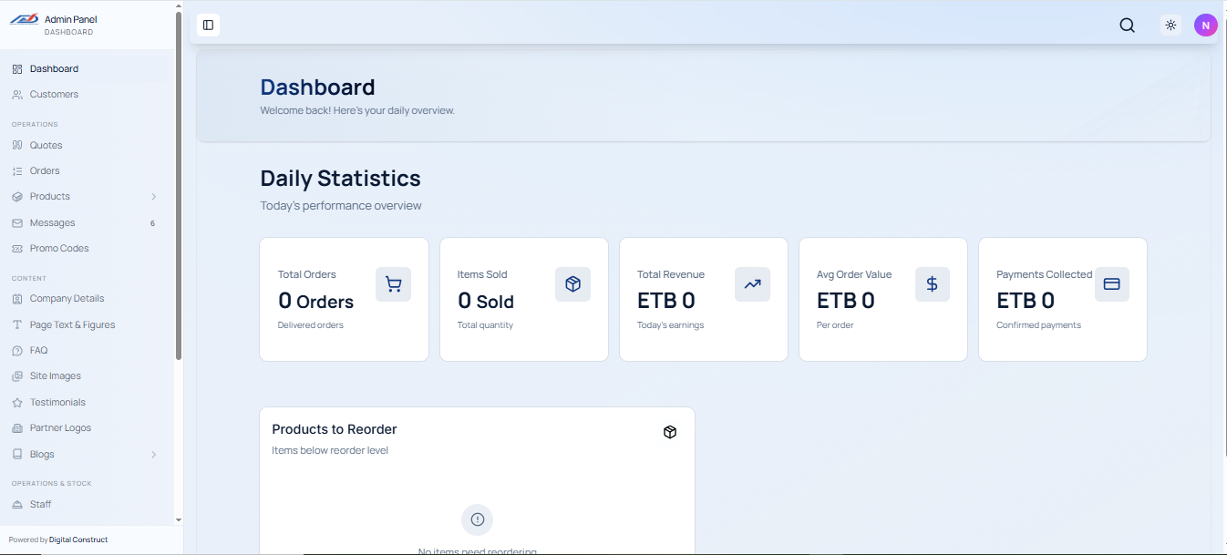Viewport: 1227px width, 555px height.
Task: Click the Customers sidebar icon
Action: 17,95
